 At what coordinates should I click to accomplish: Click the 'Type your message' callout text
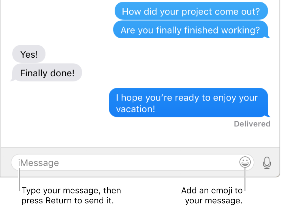71,195
